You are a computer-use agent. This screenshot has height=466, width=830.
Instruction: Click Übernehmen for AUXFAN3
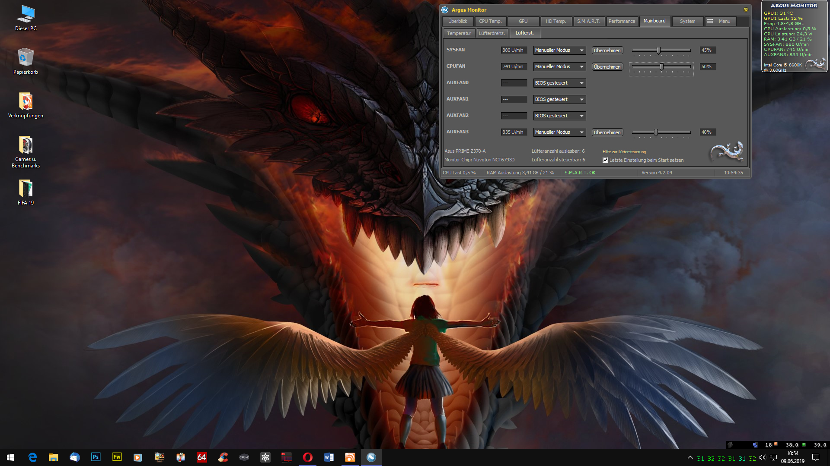pos(607,132)
